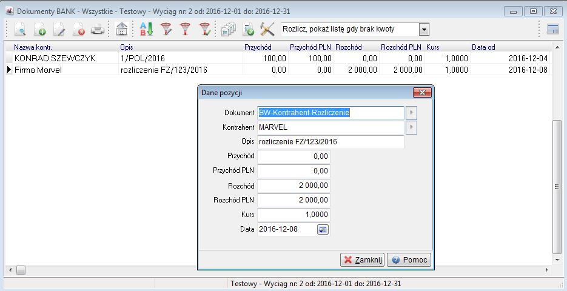Click the 'rozliczenie FZ/123/2016' table cell

pyautogui.click(x=181, y=70)
